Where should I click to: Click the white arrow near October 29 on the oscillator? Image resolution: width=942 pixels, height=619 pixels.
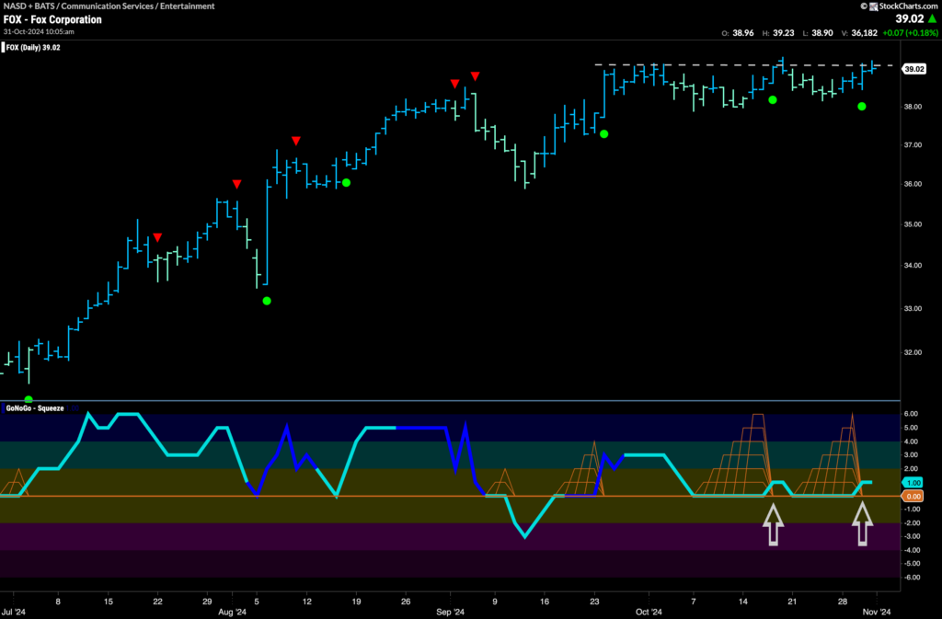pyautogui.click(x=861, y=527)
